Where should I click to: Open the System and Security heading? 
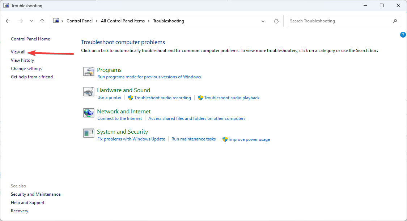click(x=123, y=131)
